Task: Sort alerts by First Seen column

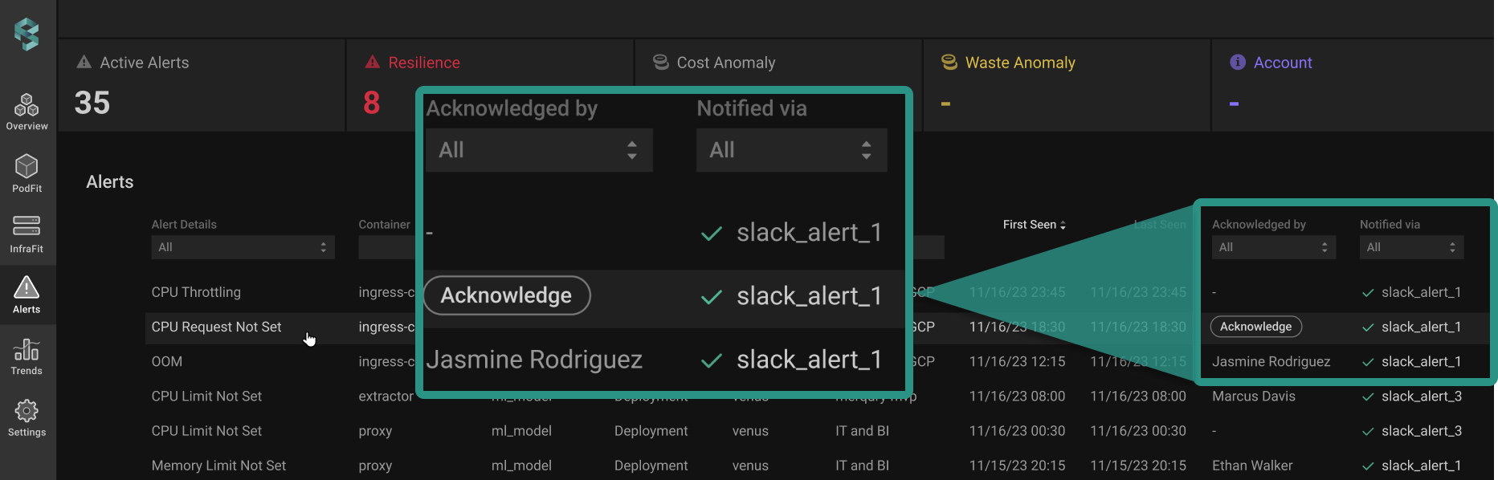Action: [x=1034, y=225]
